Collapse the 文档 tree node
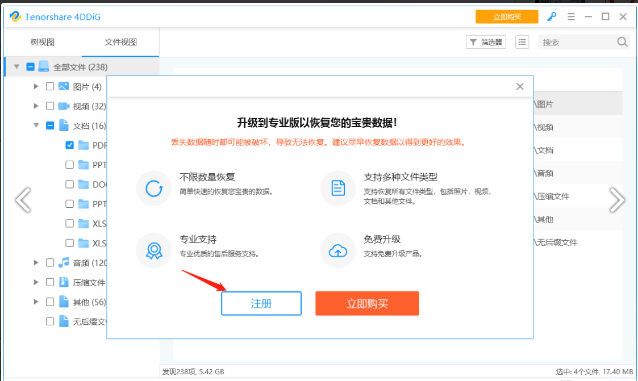This screenshot has height=381, width=638. tap(36, 125)
